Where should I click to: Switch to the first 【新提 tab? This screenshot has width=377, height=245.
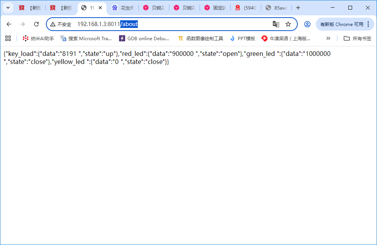pyautogui.click(x=30, y=8)
